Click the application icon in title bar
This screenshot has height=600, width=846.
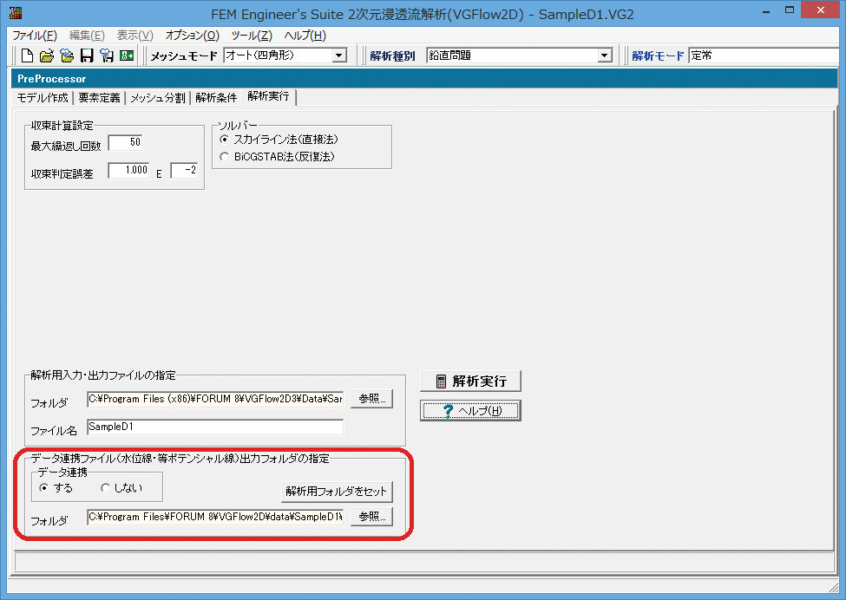(x=16, y=13)
